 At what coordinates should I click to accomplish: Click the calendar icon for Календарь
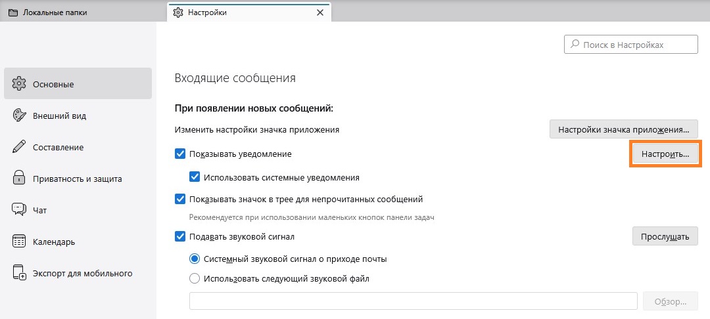[x=19, y=242]
